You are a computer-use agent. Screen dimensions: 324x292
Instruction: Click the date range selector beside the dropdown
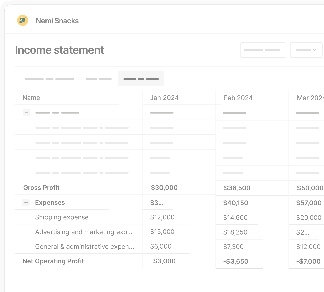[x=263, y=50]
